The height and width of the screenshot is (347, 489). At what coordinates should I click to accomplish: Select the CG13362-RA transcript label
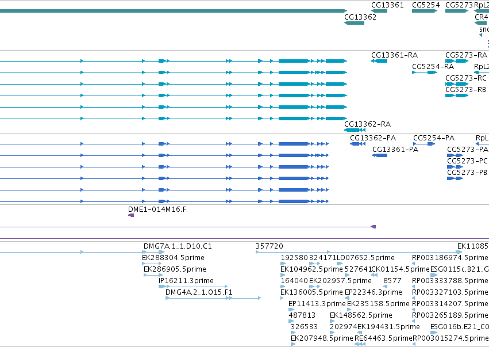click(x=367, y=124)
